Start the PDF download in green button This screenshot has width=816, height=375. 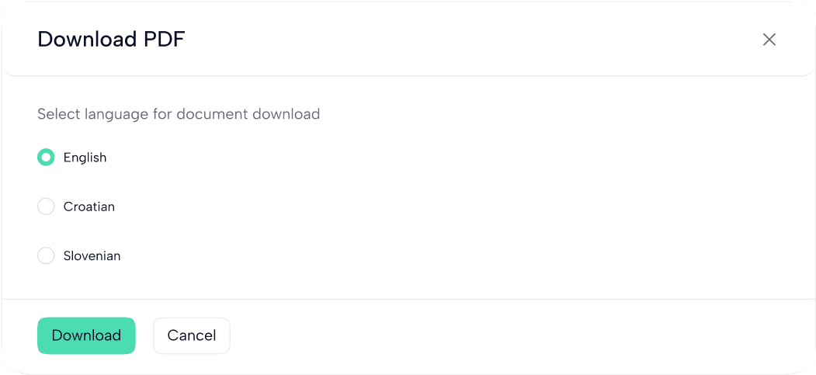(86, 335)
